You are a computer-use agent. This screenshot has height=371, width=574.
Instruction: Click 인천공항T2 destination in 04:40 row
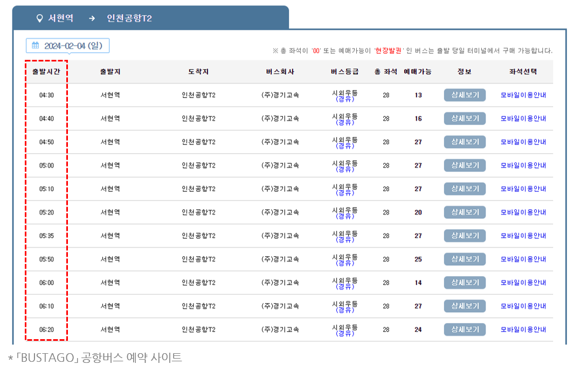pyautogui.click(x=198, y=118)
